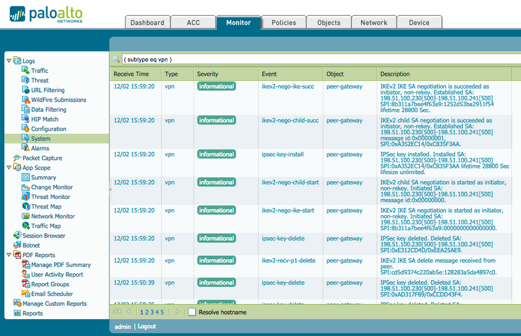The width and height of the screenshot is (521, 336).
Task: Go to log page 4
Action: (157, 312)
